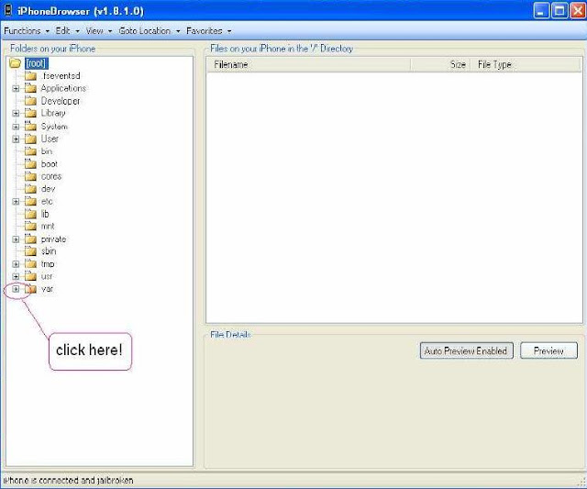Click the lib folder icon

click(30, 214)
